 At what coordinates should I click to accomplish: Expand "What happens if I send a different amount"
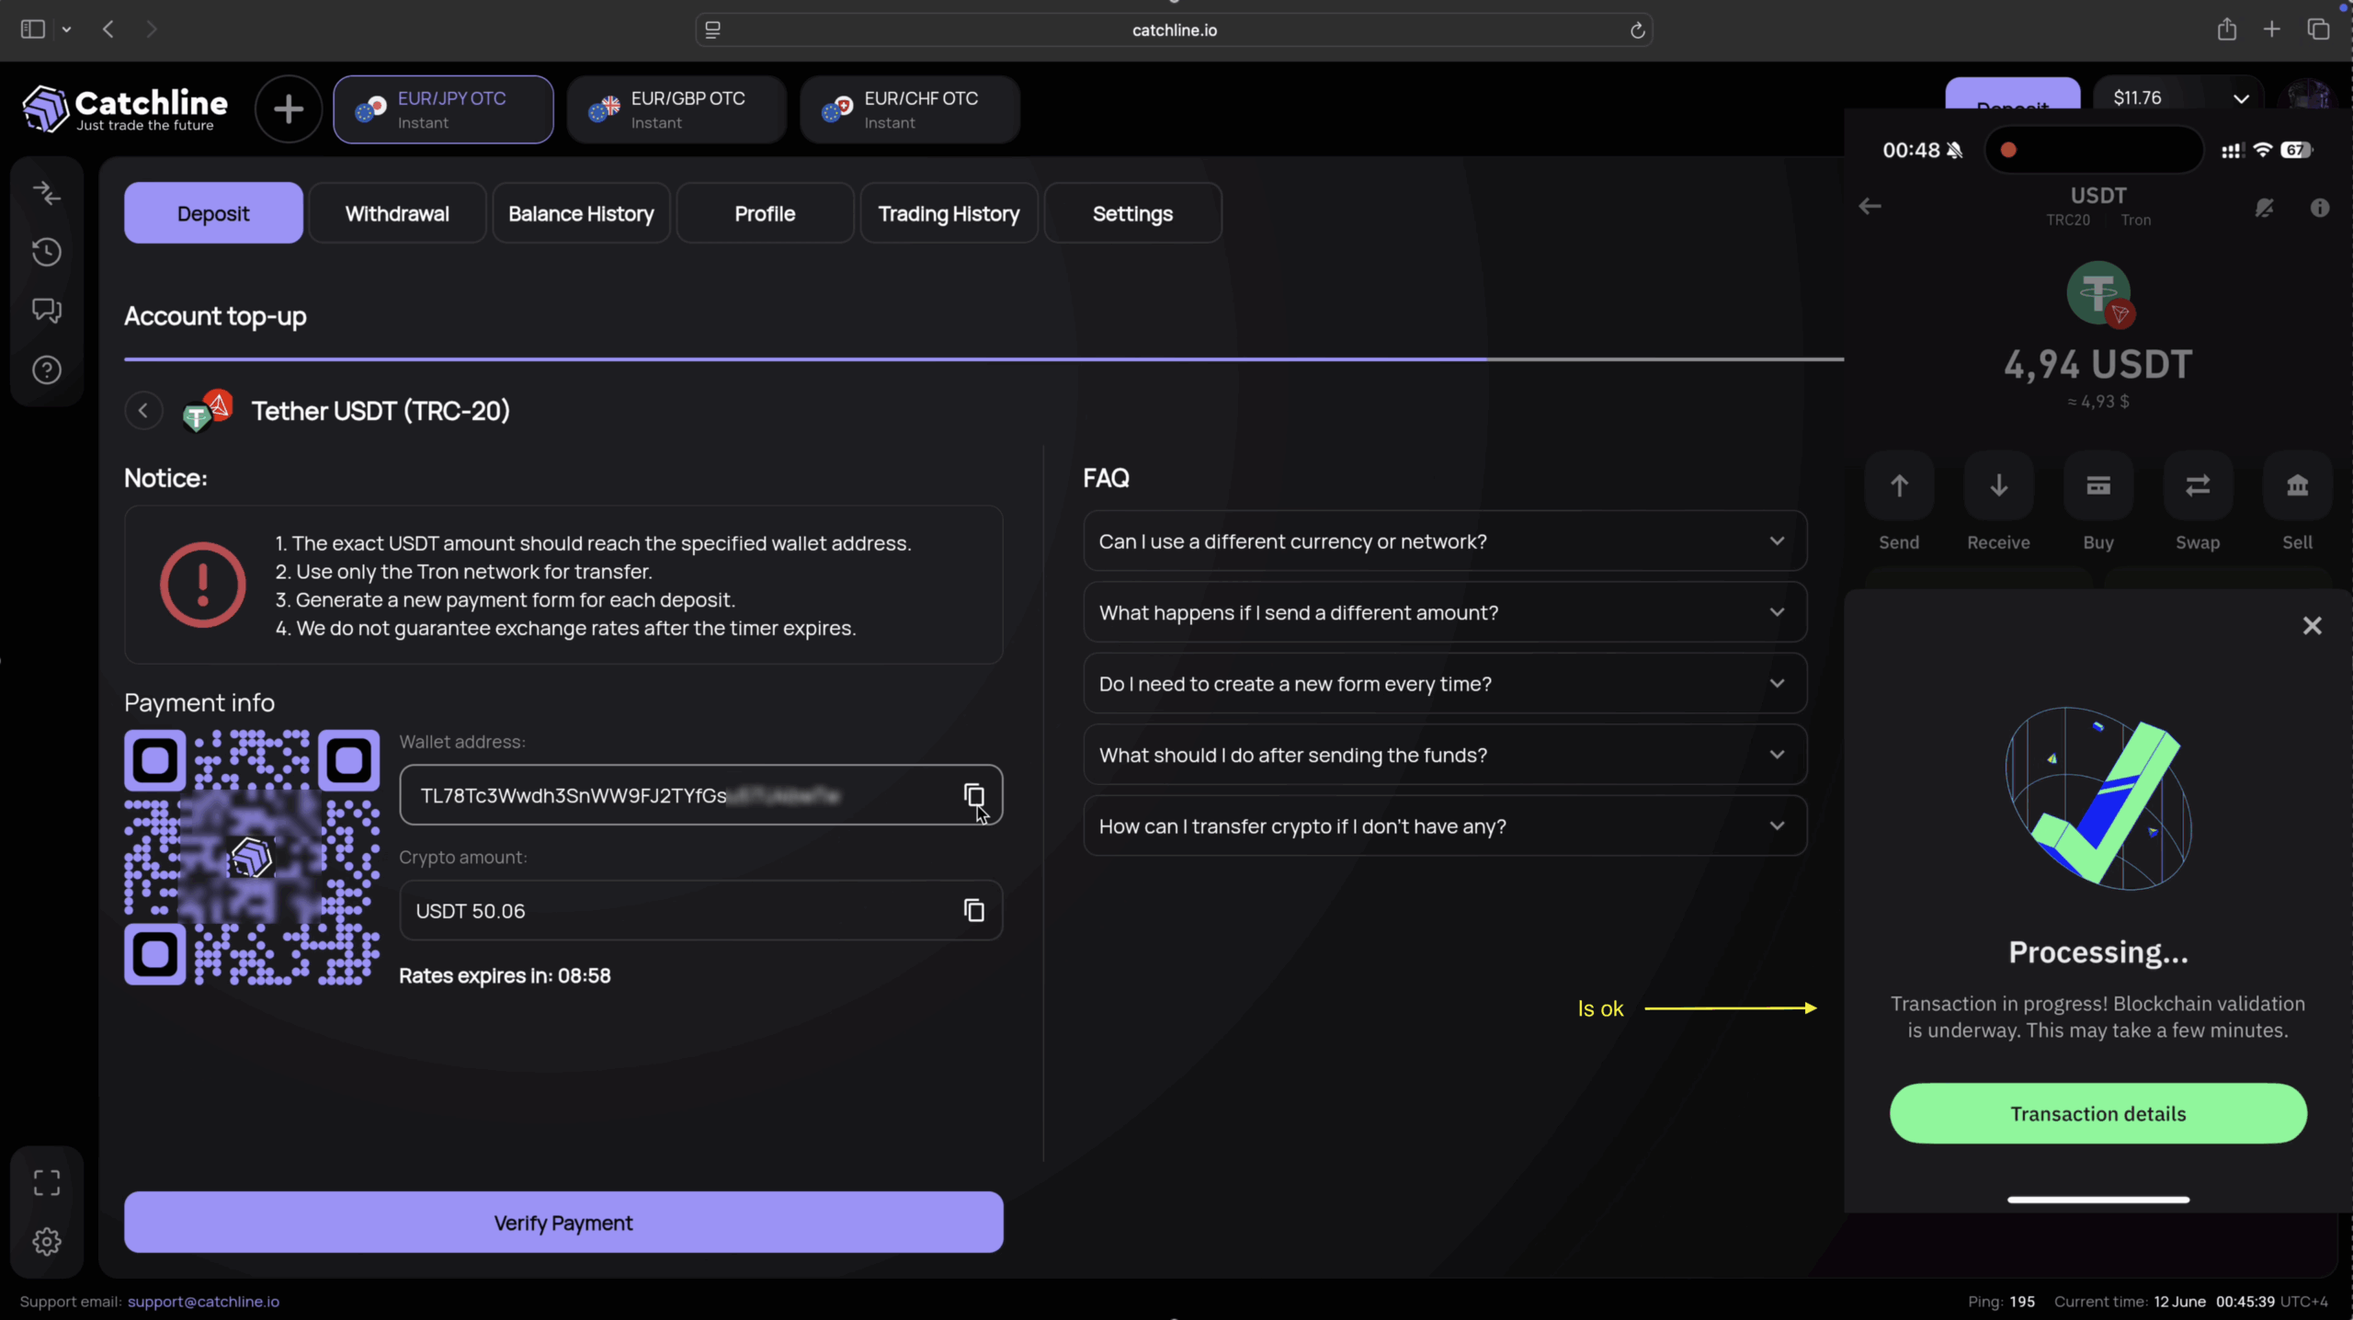1444,613
